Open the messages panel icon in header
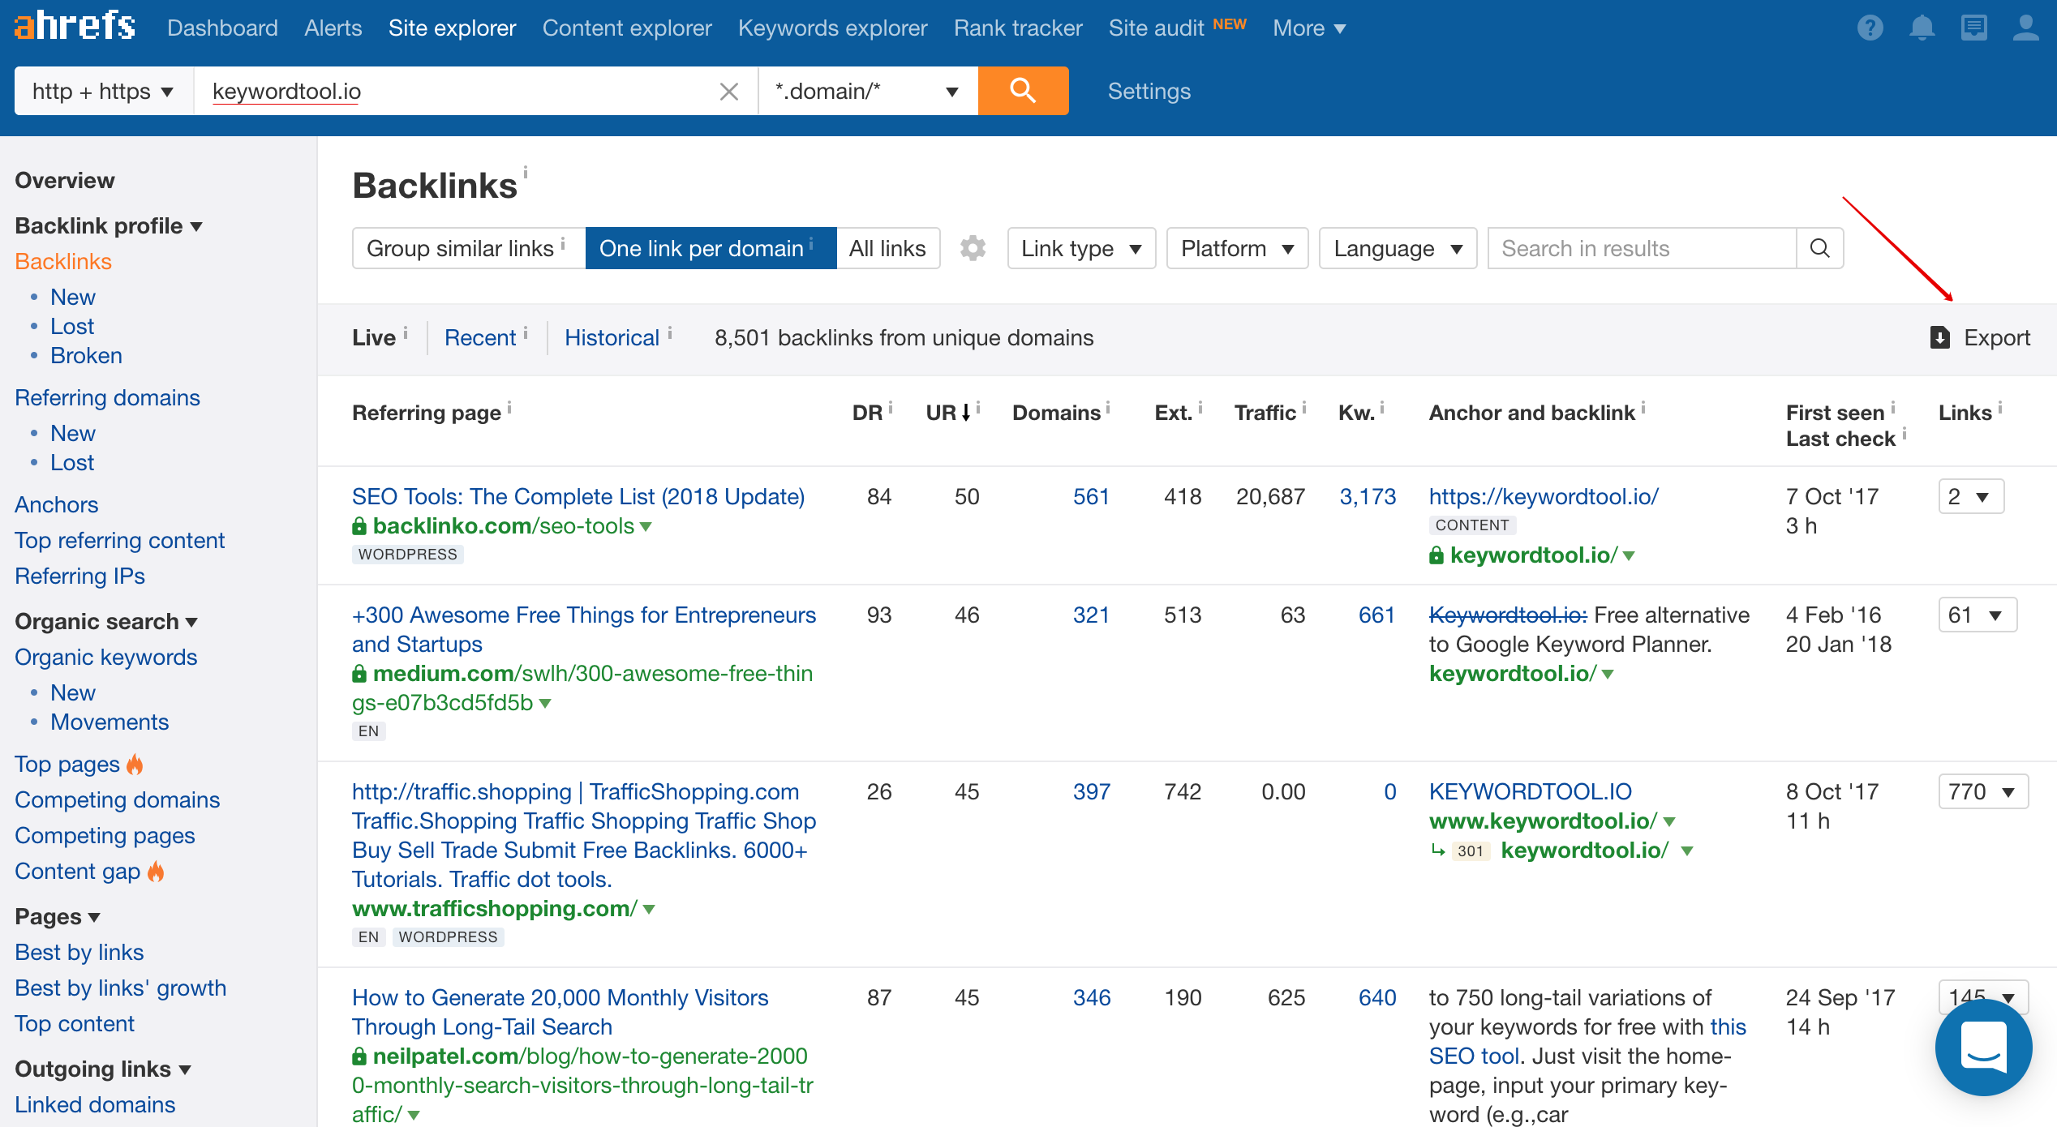 tap(1973, 28)
